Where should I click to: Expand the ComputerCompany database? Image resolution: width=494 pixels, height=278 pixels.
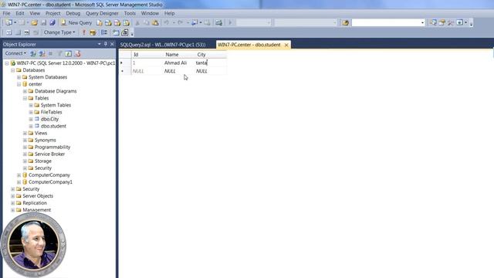(x=19, y=175)
